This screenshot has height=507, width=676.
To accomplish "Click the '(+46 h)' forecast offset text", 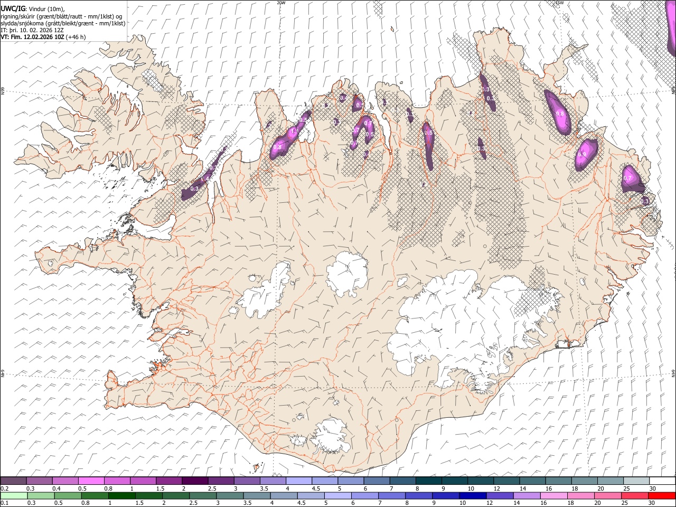I will pyautogui.click(x=76, y=37).
